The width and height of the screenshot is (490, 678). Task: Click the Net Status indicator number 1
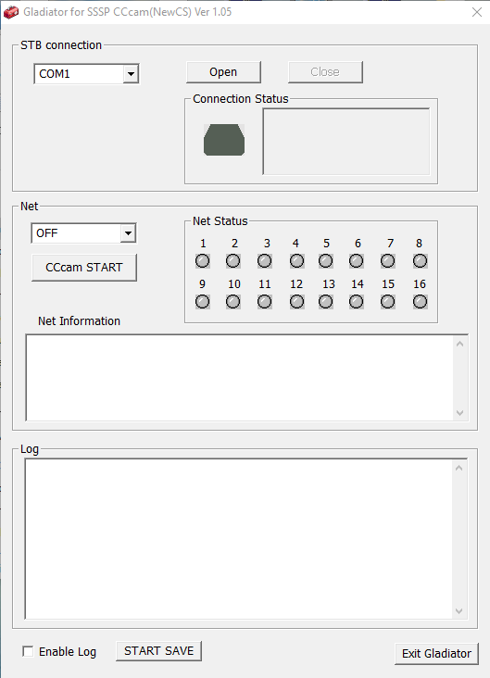[203, 261]
